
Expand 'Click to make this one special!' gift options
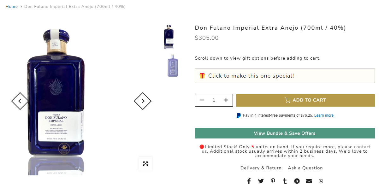(285, 76)
